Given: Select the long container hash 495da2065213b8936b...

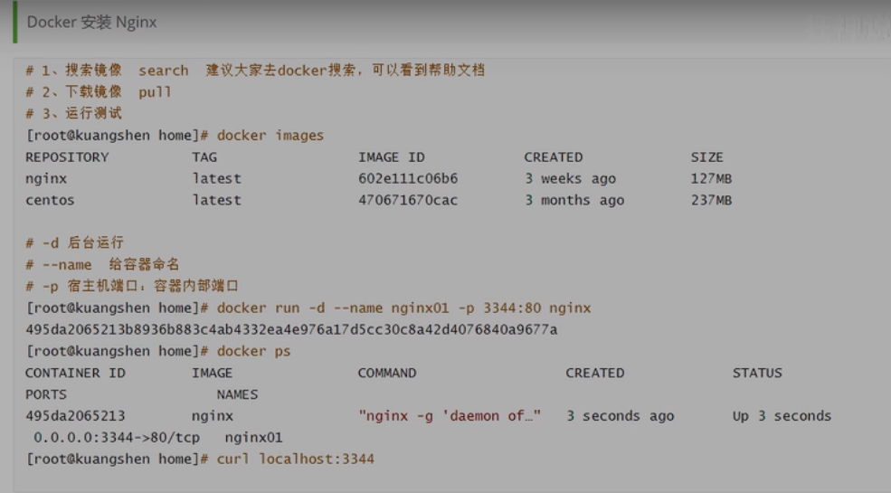Looking at the screenshot, I should [x=291, y=329].
